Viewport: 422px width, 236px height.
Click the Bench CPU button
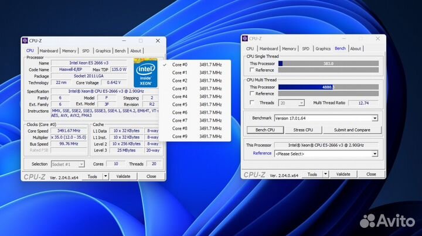265,130
